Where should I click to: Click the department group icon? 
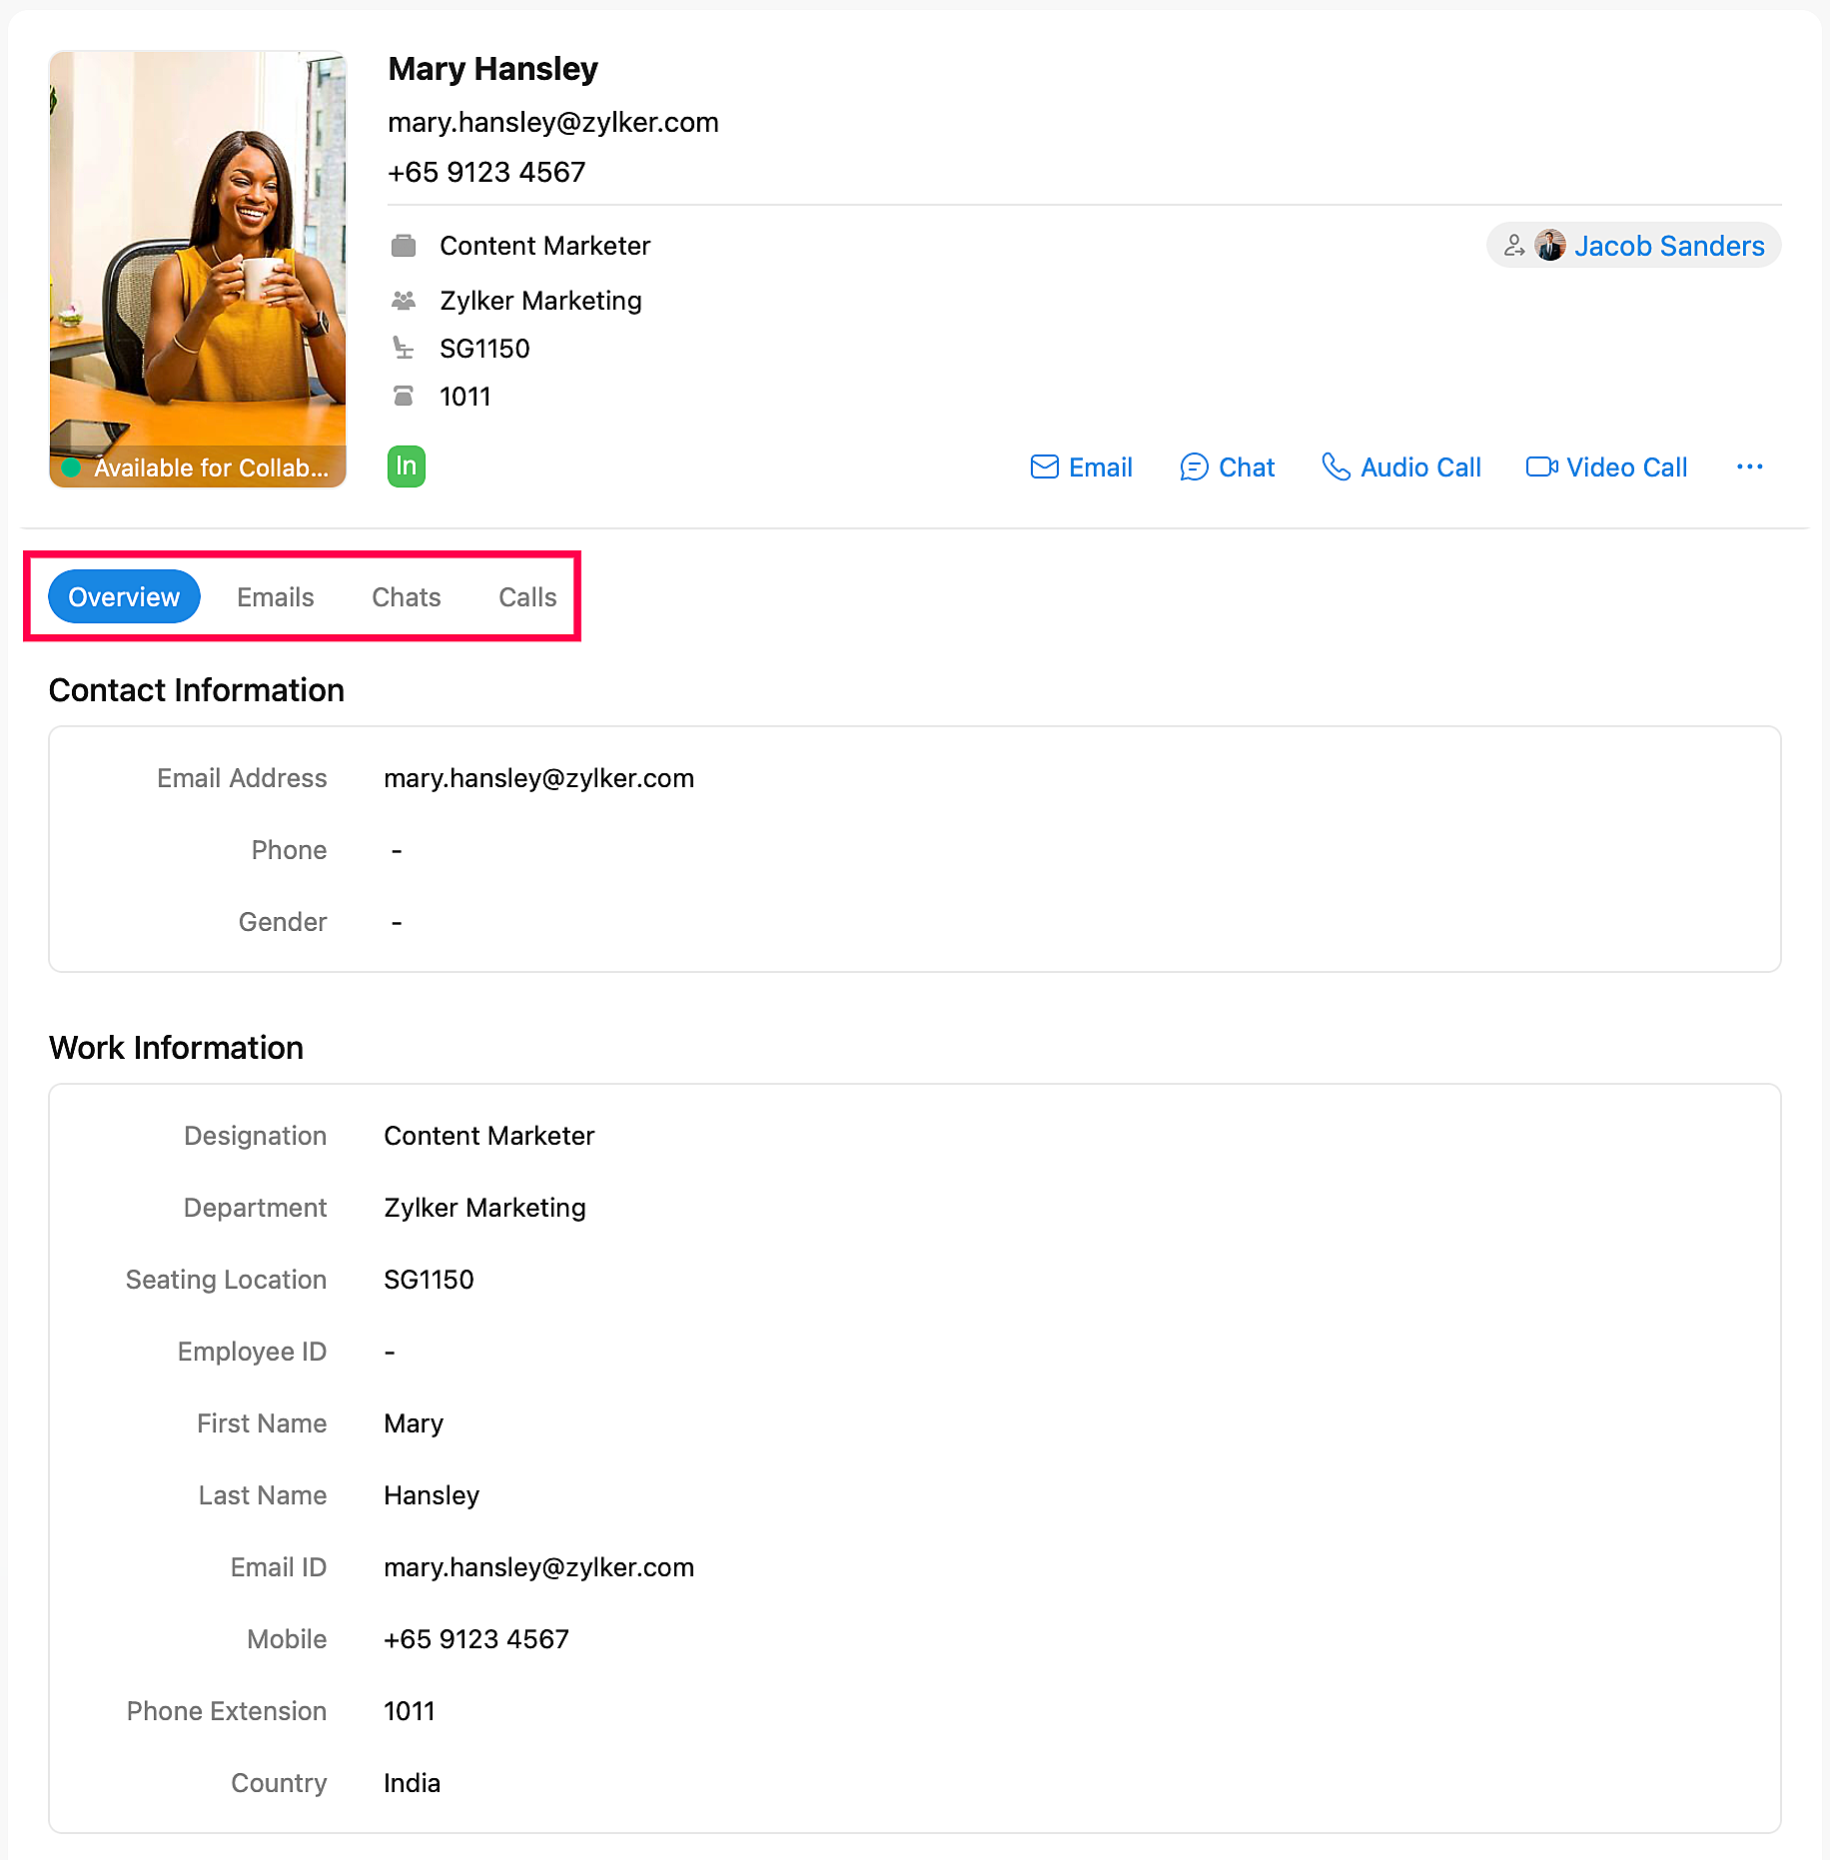(404, 300)
